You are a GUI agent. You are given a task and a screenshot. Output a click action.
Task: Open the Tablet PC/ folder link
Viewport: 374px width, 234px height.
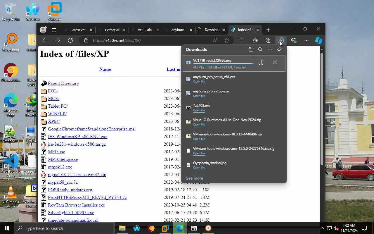click(x=58, y=106)
